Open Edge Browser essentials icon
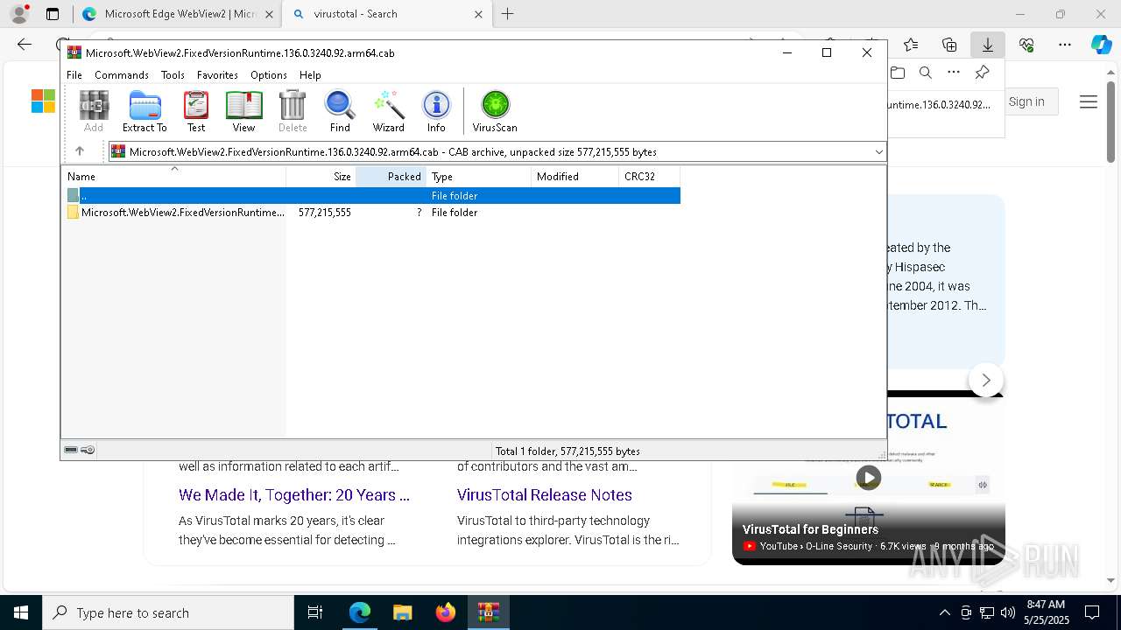Image resolution: width=1121 pixels, height=630 pixels. [x=1026, y=45]
